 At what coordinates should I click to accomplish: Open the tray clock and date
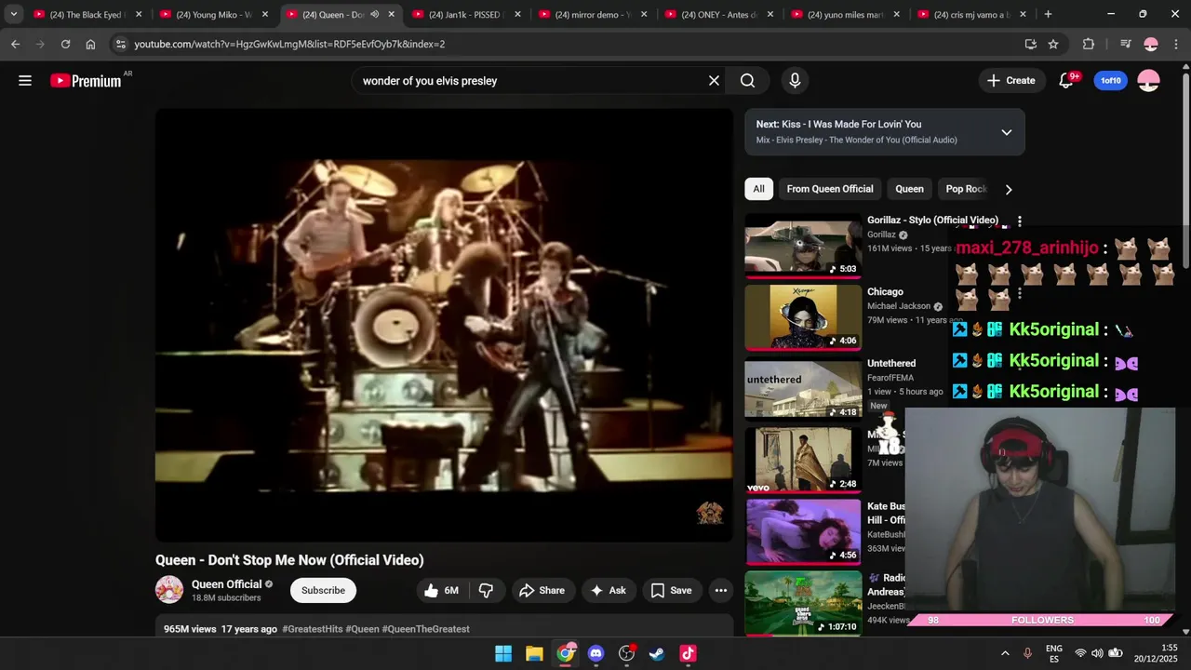tap(1156, 653)
